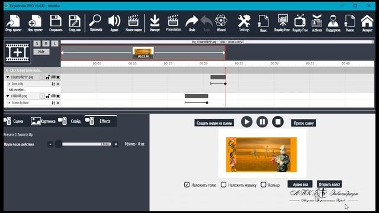Collapse layer containing Sketch By Hand effect

pos(8,96)
